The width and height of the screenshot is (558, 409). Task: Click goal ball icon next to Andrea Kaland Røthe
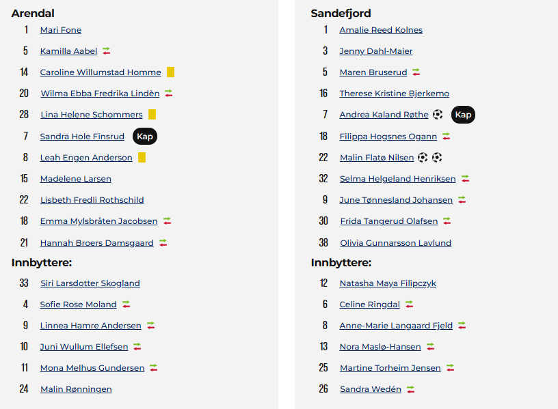point(438,115)
